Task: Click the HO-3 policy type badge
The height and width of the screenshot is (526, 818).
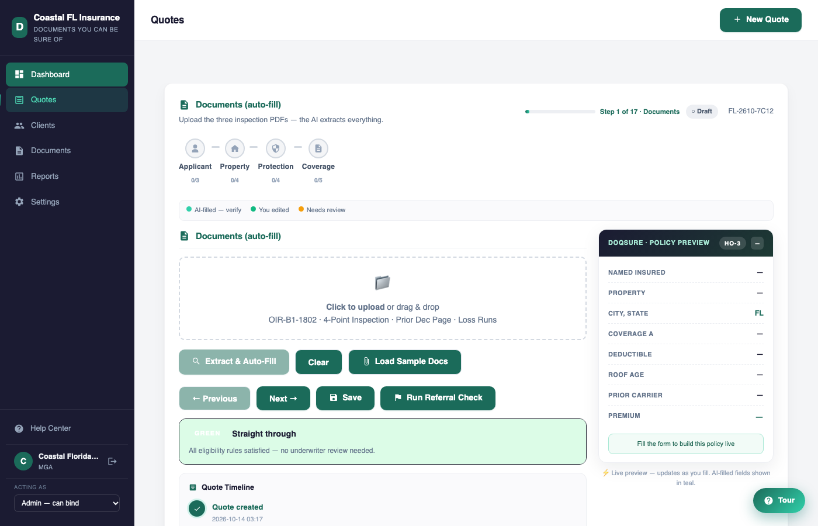Action: pos(732,243)
